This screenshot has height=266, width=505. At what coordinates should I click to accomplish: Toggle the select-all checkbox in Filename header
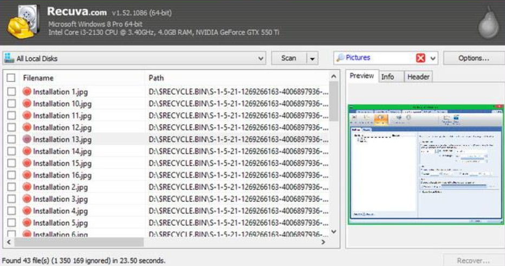click(11, 78)
